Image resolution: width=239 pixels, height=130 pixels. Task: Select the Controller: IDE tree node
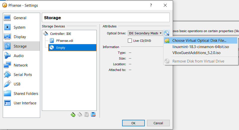coord(61,34)
